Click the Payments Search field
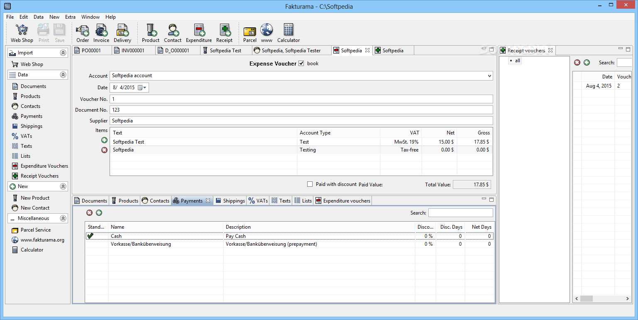The height and width of the screenshot is (320, 638). [461, 213]
